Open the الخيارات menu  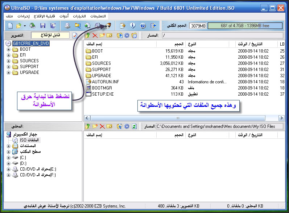click(79, 16)
